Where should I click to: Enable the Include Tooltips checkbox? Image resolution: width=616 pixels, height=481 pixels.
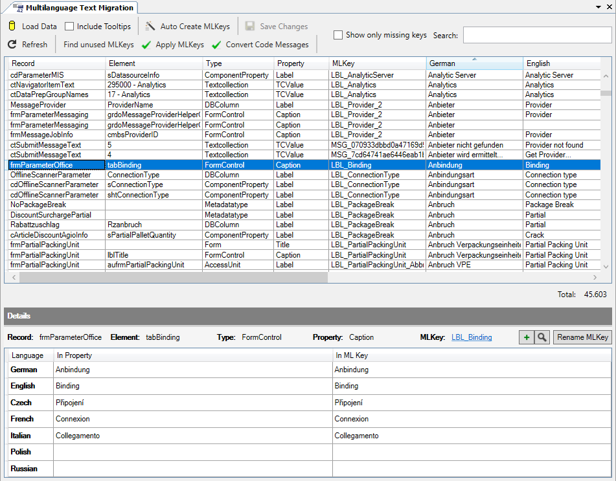tap(69, 27)
